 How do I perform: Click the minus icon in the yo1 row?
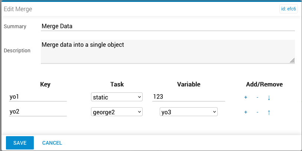[257, 98]
